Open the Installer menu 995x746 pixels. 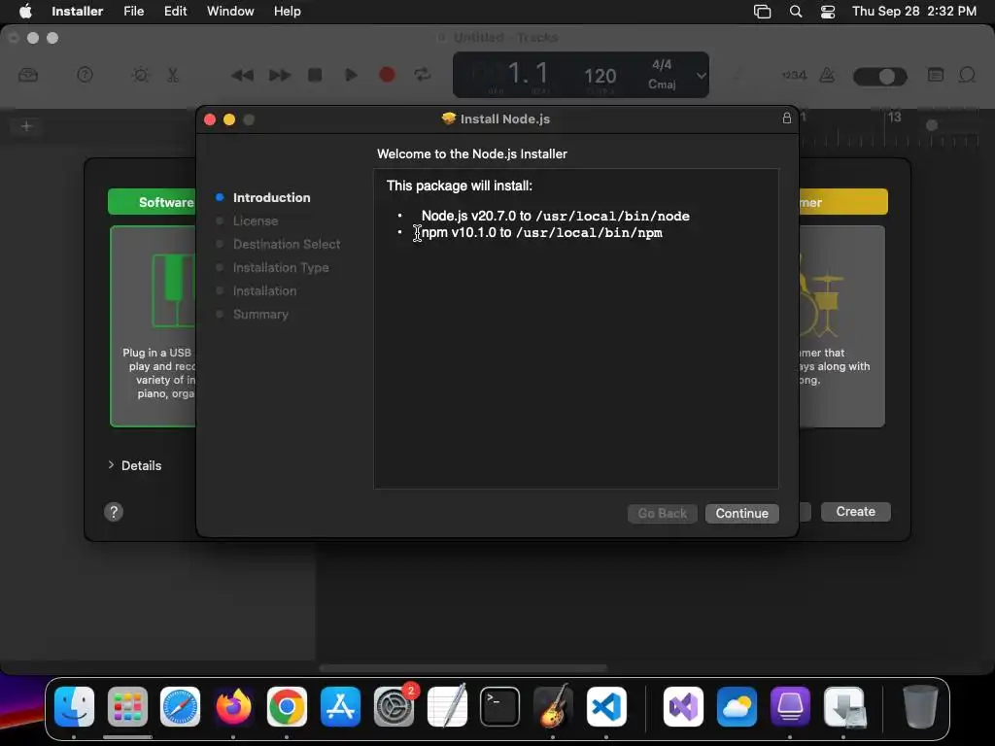pyautogui.click(x=77, y=11)
